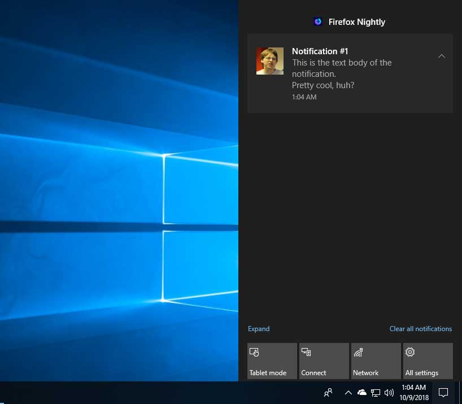Toggle Tablet mode quick action
Screen dimensions: 462x404
272,360
